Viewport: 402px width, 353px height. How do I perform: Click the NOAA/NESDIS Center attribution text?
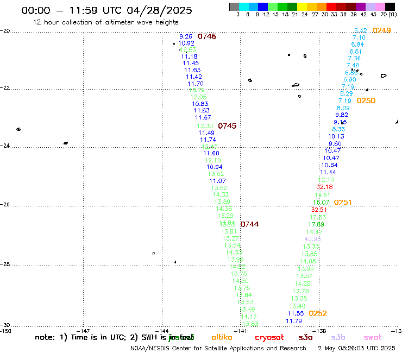click(218, 349)
